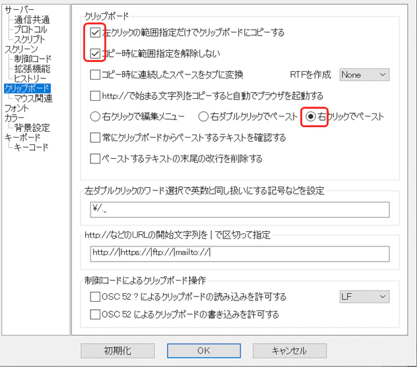Screen dimensions: 417x367
Task: Enable OSC 52 ? clipboard read permission checkbox
Action: click(x=95, y=296)
